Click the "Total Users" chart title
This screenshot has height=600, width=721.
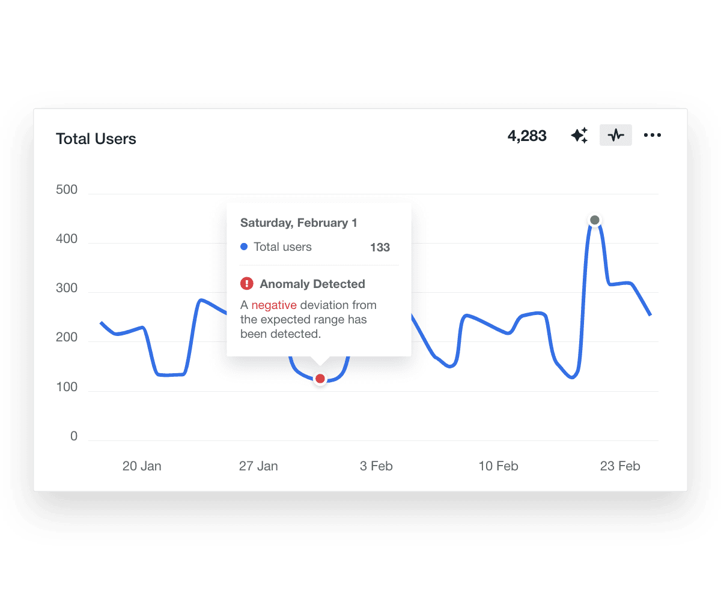click(96, 139)
